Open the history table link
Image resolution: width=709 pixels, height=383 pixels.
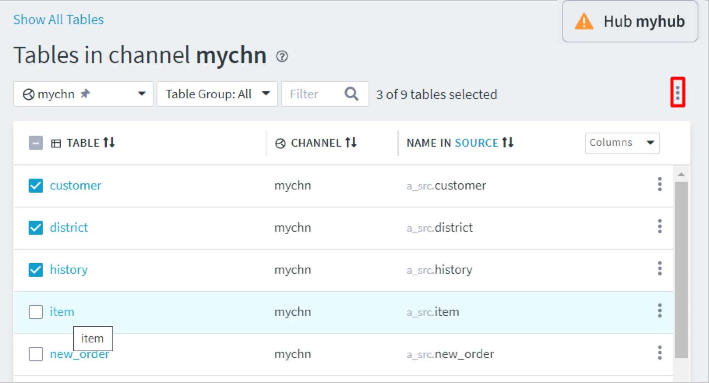tap(69, 270)
